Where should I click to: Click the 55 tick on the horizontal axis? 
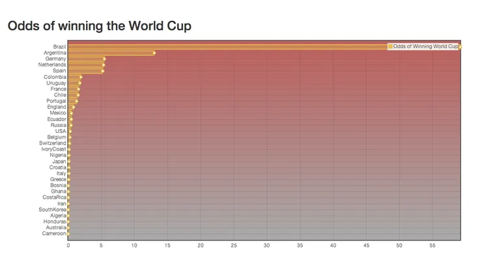click(432, 246)
